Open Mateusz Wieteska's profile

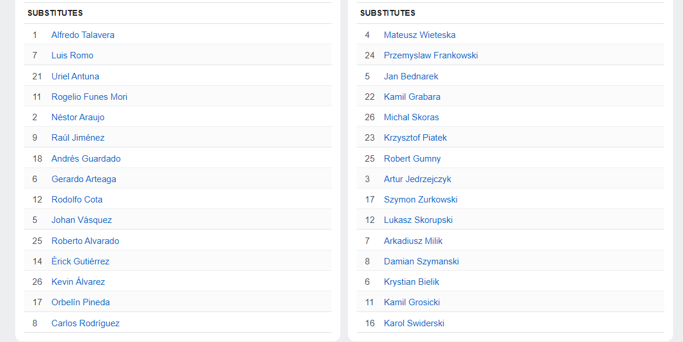[x=419, y=35]
